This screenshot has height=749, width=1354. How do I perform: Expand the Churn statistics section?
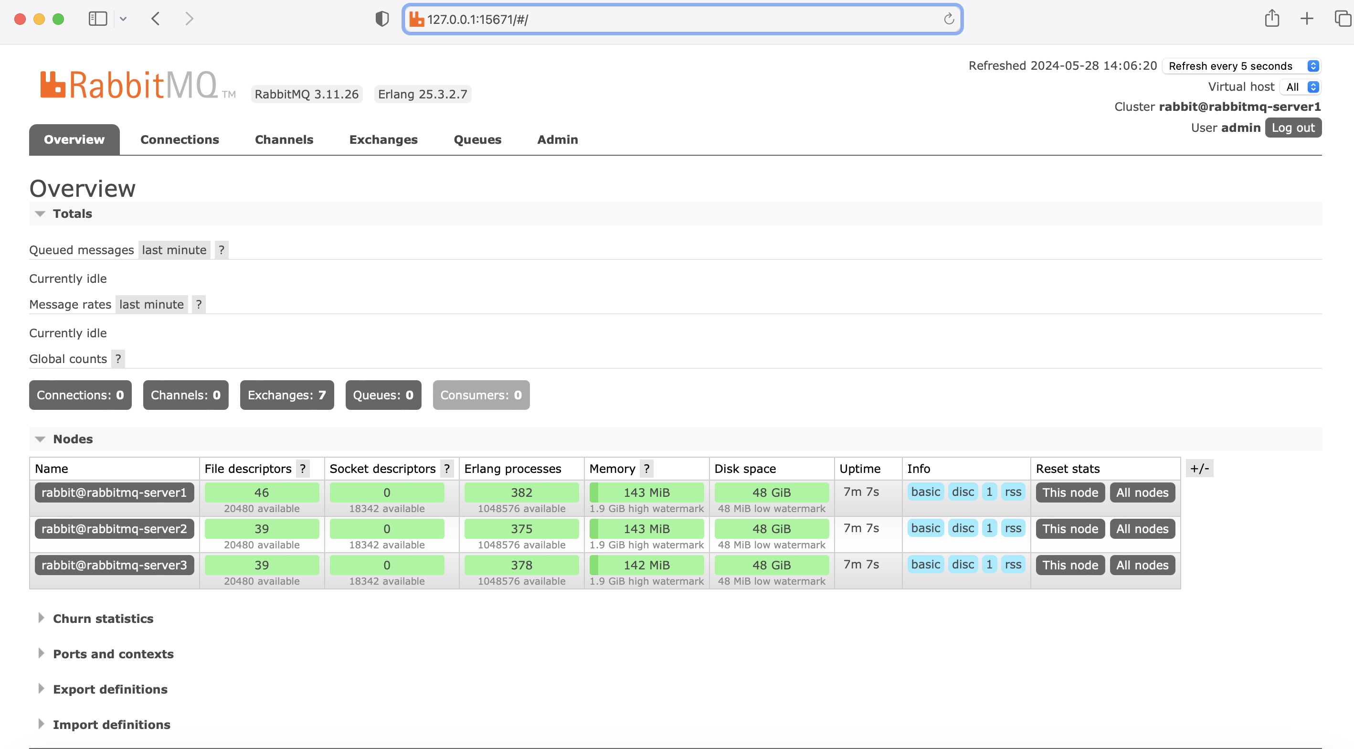(103, 619)
